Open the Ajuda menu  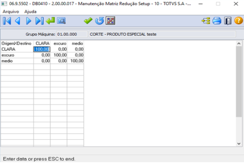pos(30,12)
